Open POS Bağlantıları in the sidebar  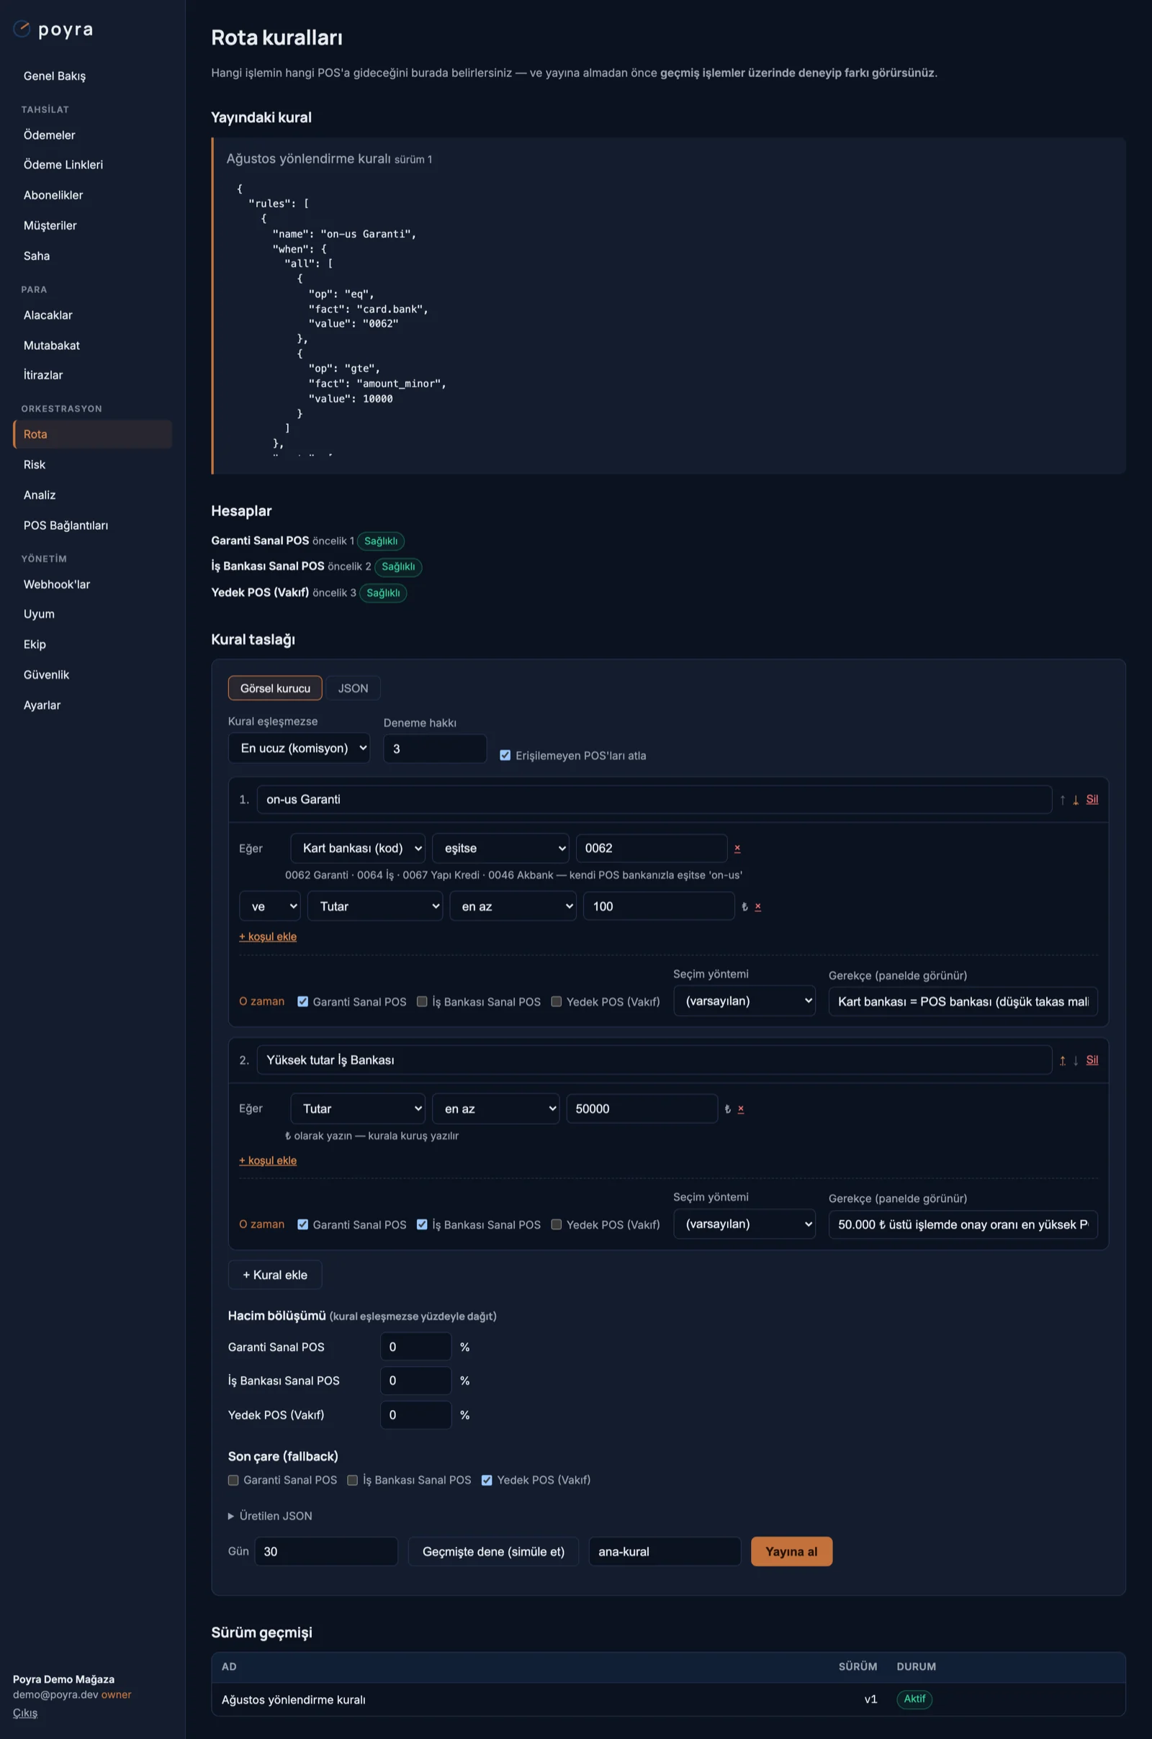(93, 526)
